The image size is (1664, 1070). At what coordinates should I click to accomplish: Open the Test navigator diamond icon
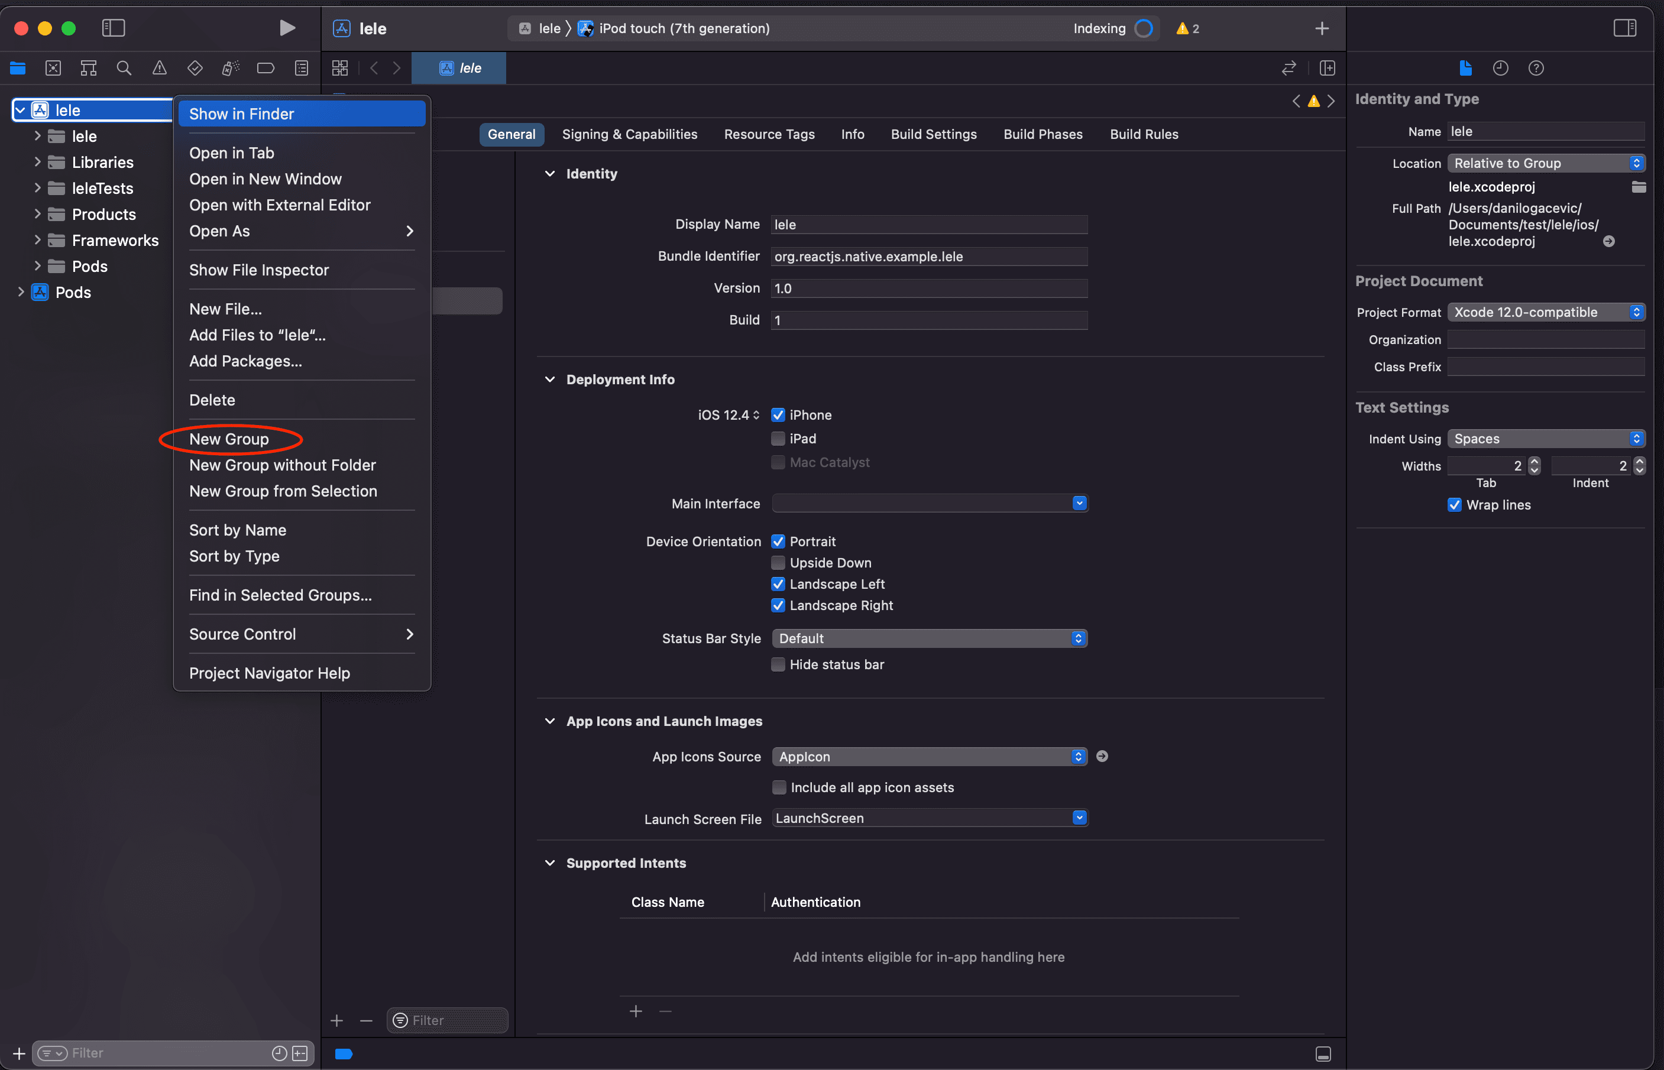coord(195,68)
